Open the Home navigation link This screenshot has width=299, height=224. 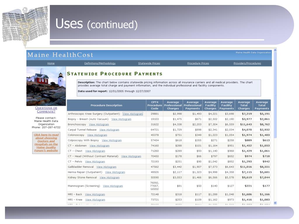point(51,63)
